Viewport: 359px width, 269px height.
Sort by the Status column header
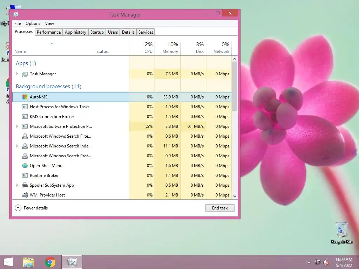[111, 48]
